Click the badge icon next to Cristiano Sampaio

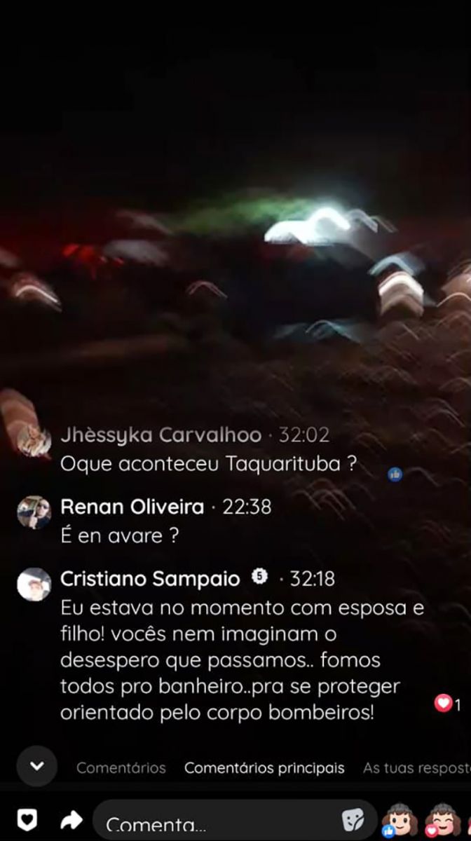tap(260, 577)
